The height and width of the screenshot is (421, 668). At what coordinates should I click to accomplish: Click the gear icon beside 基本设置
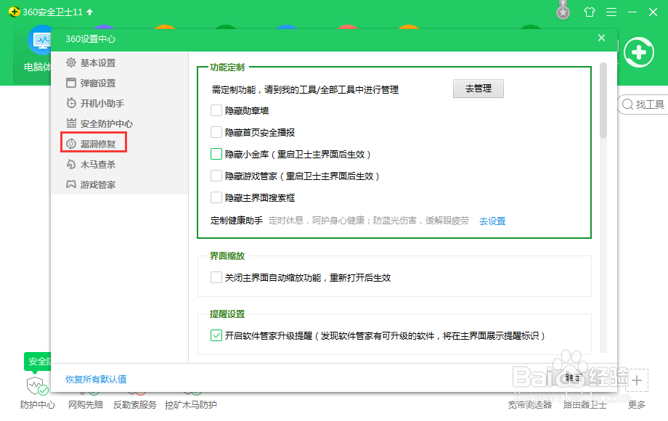[71, 62]
